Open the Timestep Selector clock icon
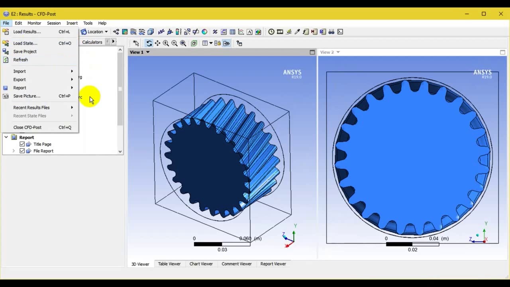 (271, 32)
